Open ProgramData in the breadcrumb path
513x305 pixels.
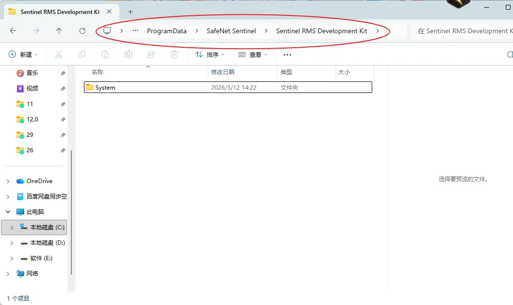pyautogui.click(x=166, y=31)
